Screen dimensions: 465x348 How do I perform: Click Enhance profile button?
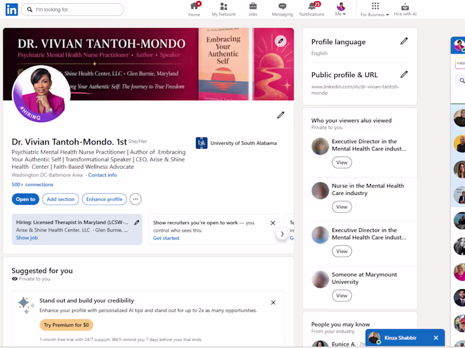click(104, 199)
